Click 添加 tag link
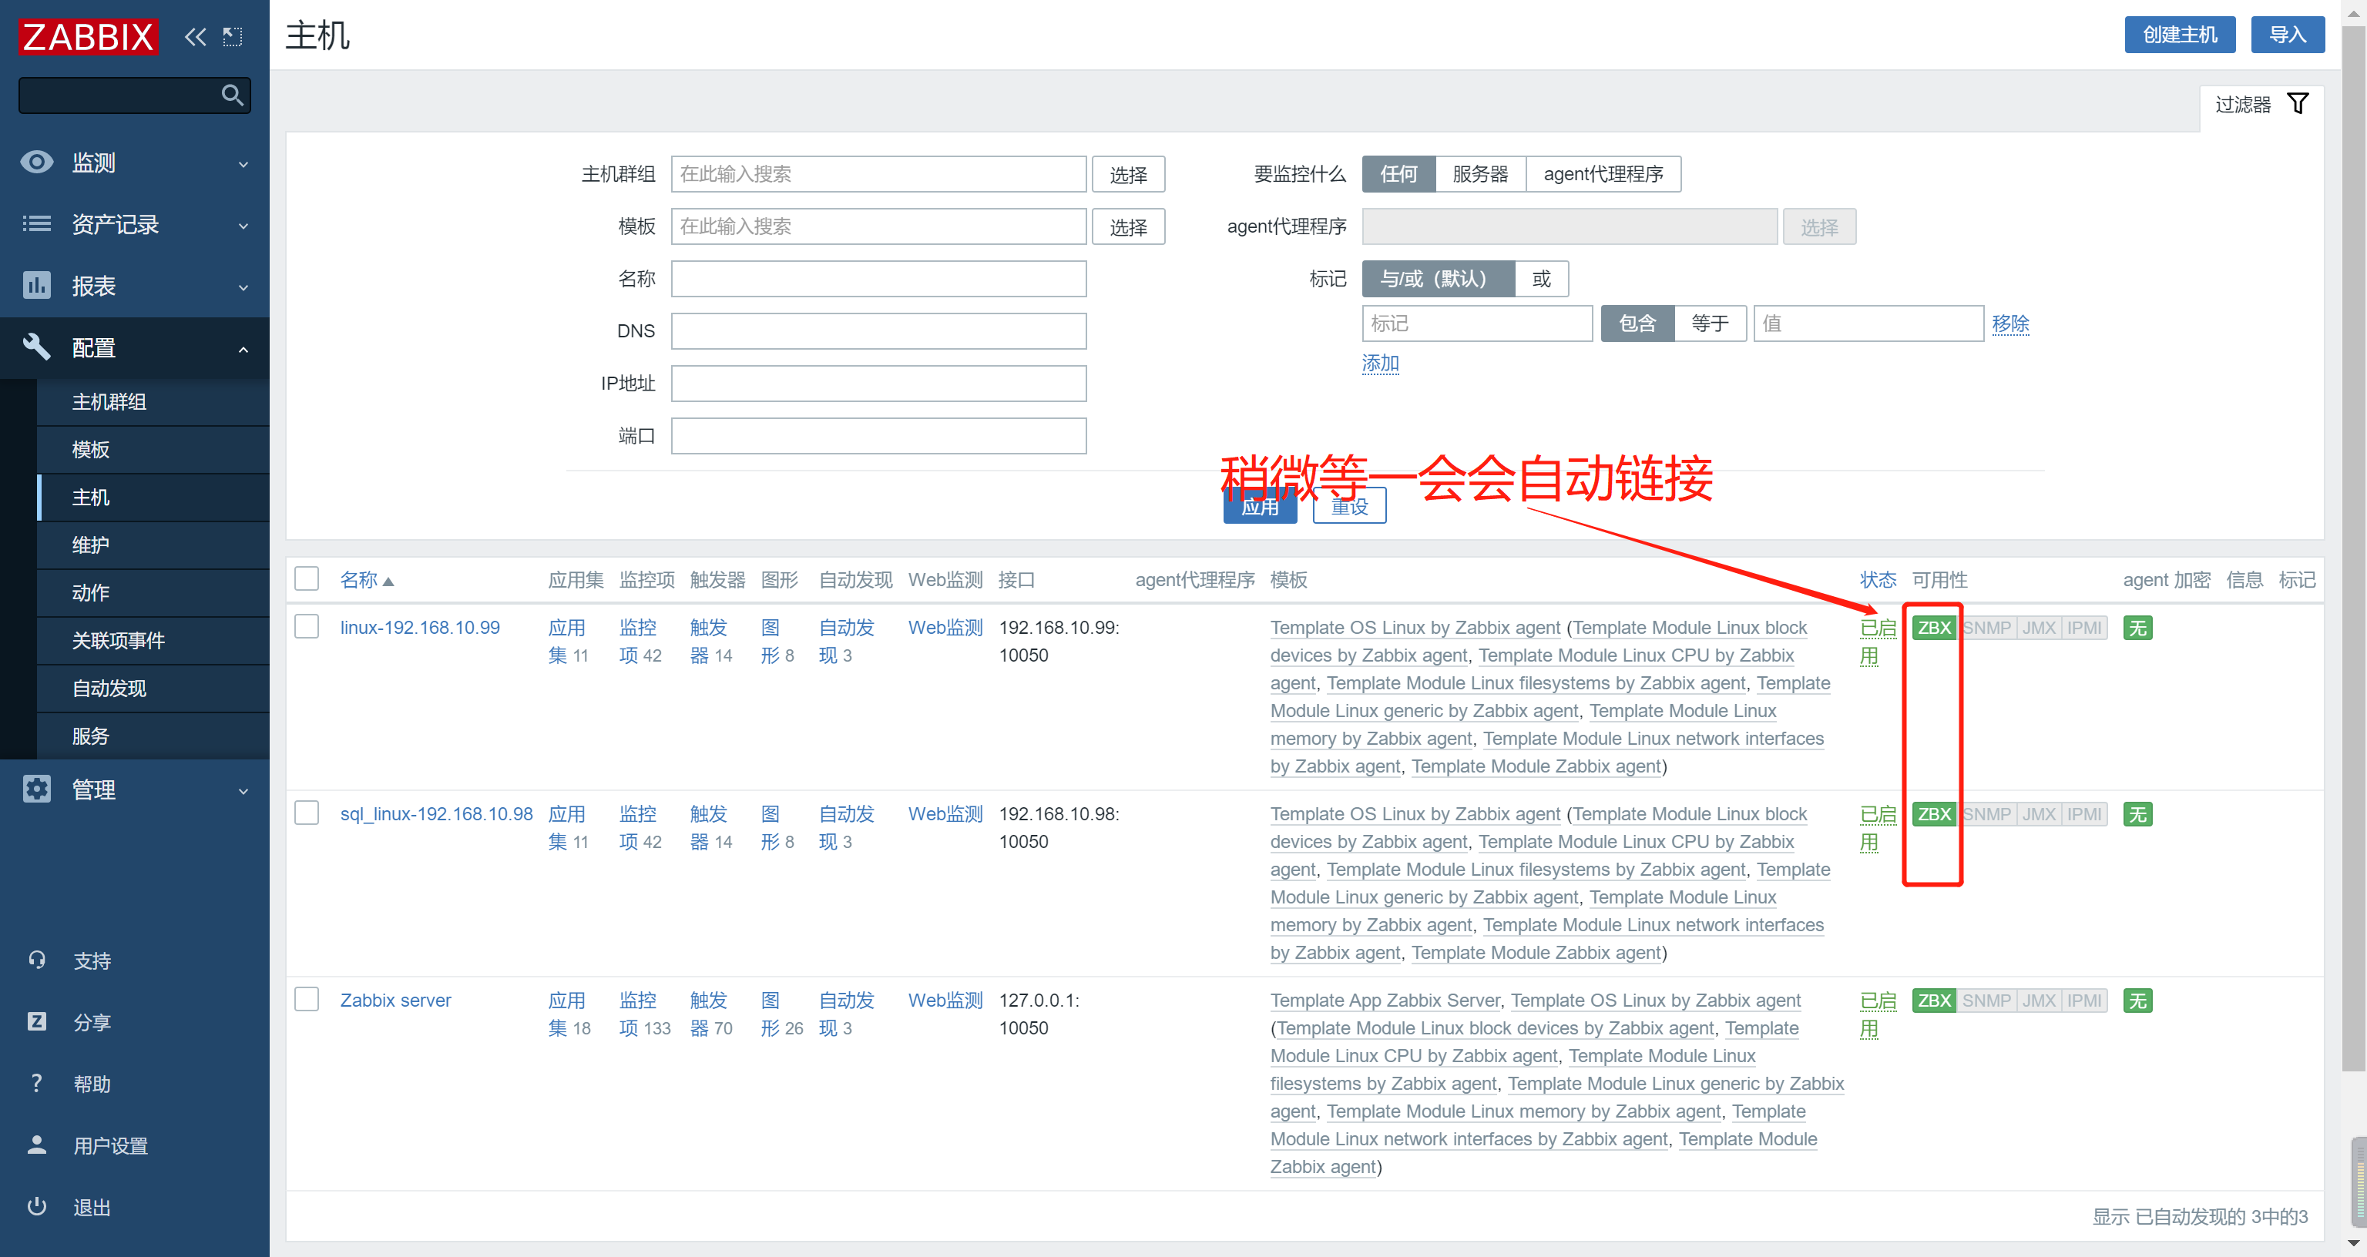2367x1257 pixels. 1380,363
